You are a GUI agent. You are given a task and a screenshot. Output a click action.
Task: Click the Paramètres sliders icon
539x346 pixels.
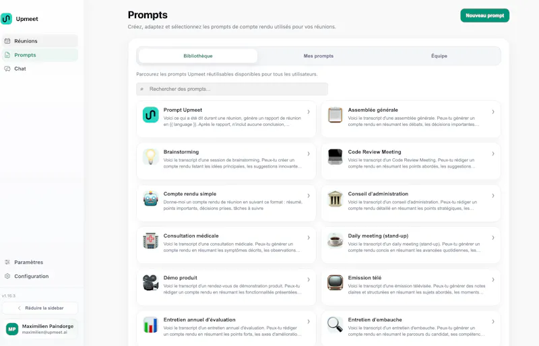click(x=7, y=262)
